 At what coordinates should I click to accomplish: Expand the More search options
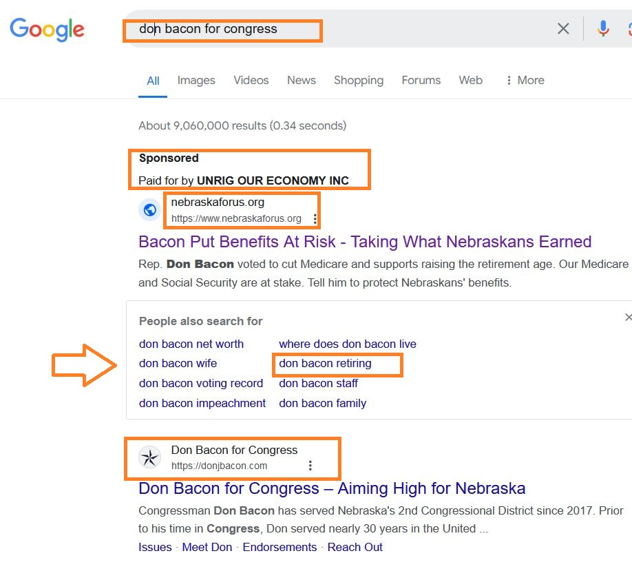525,81
